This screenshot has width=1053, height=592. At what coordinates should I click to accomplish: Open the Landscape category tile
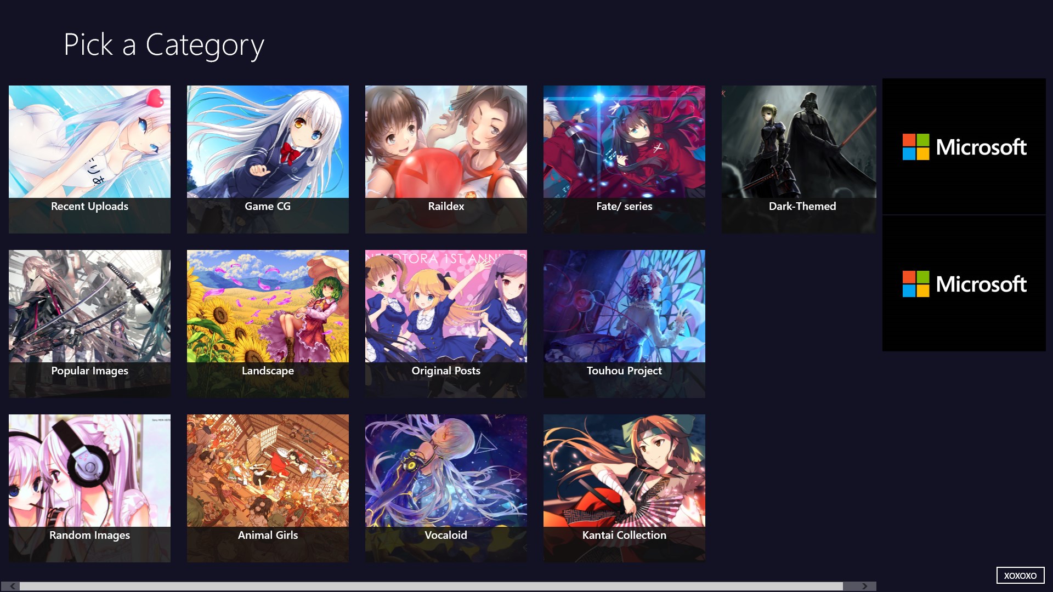pyautogui.click(x=268, y=323)
